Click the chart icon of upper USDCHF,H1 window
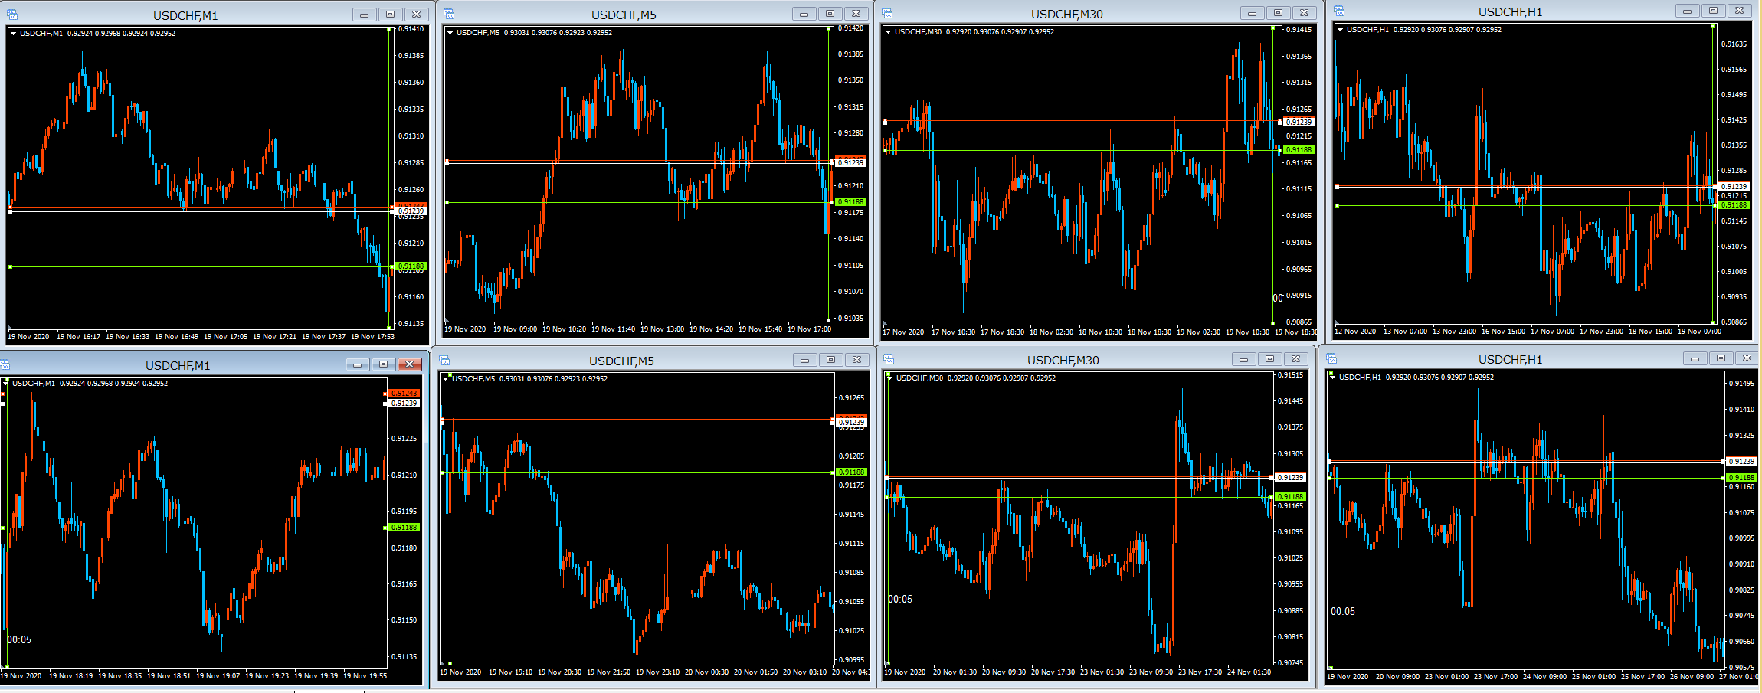Viewport: 1762px width, 693px height. coord(1339,11)
